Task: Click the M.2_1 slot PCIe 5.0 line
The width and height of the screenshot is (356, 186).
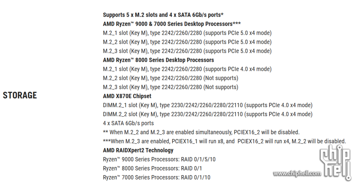Action: [x=187, y=33]
